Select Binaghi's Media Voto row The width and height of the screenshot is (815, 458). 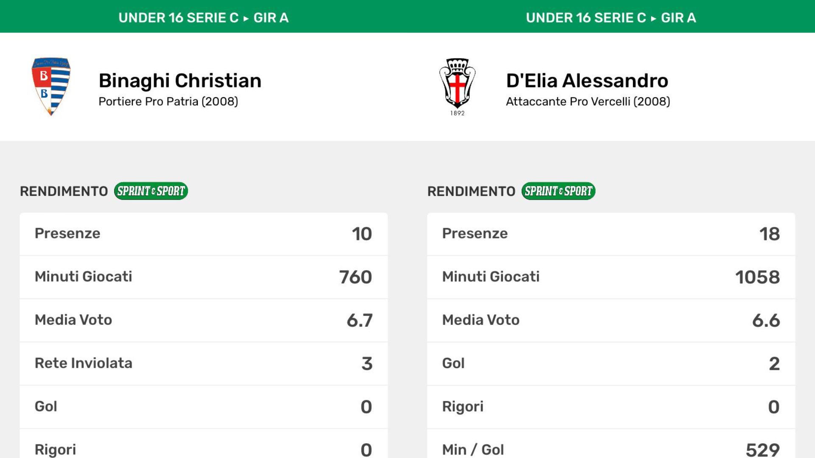[x=203, y=320]
